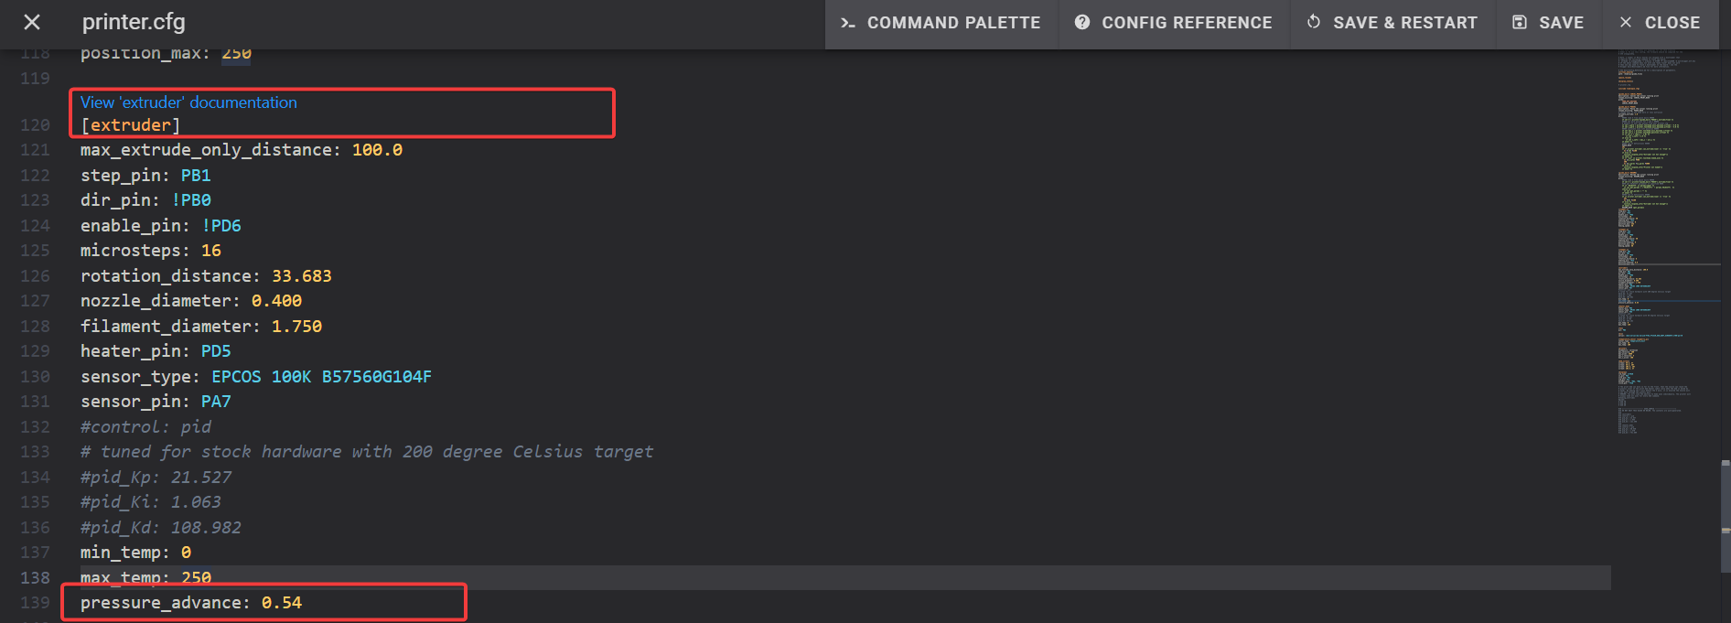Click the Save & Restart refresh icon
The image size is (1731, 623).
[x=1314, y=22]
